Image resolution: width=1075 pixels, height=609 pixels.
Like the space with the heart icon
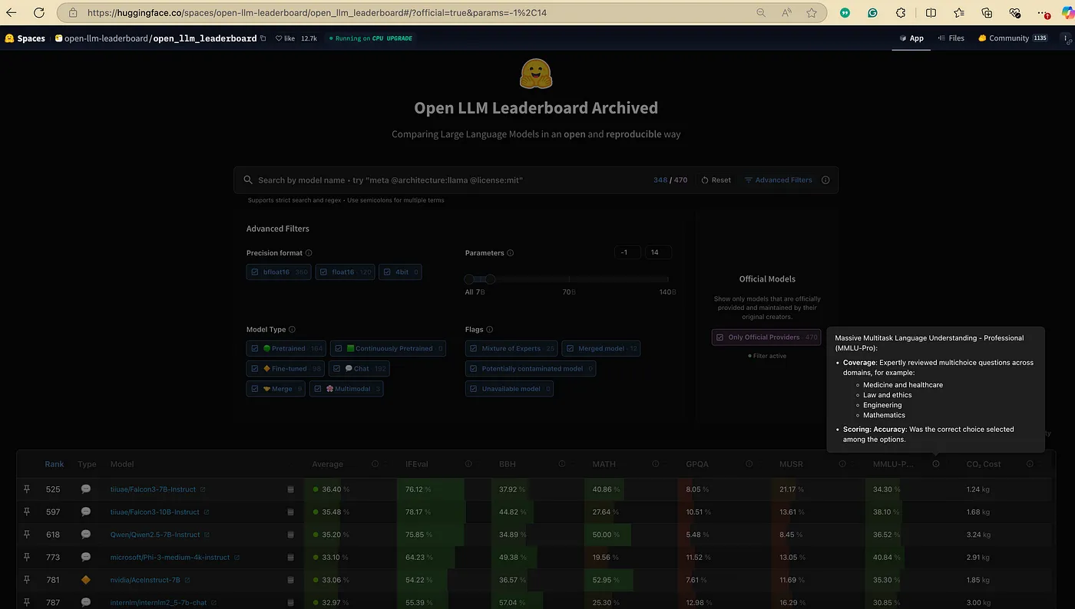[x=279, y=38]
